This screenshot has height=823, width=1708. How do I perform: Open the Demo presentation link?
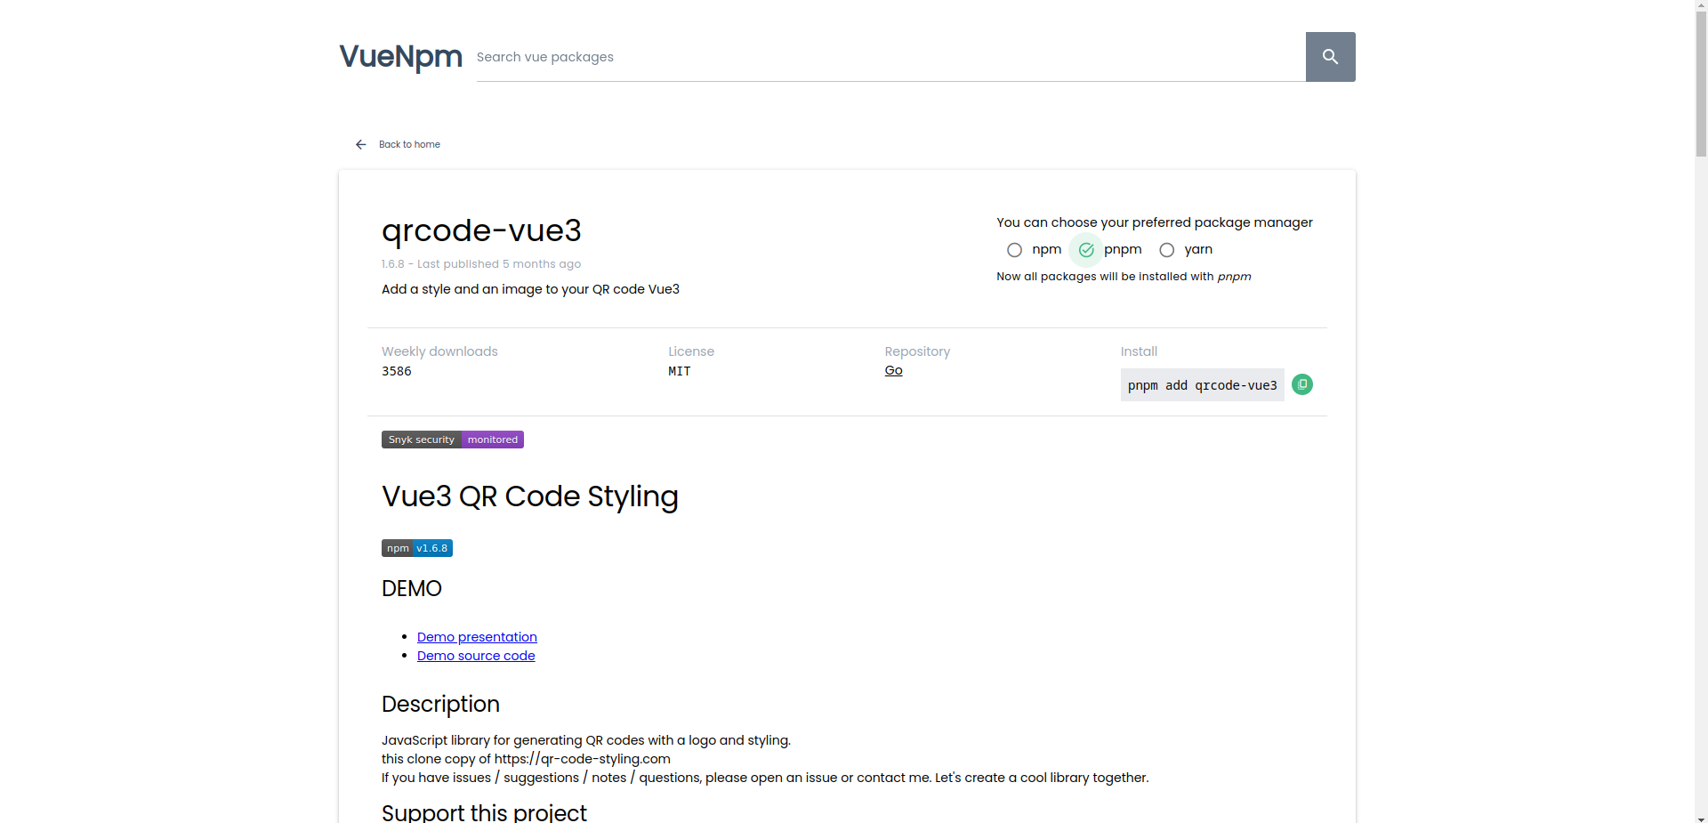477,637
